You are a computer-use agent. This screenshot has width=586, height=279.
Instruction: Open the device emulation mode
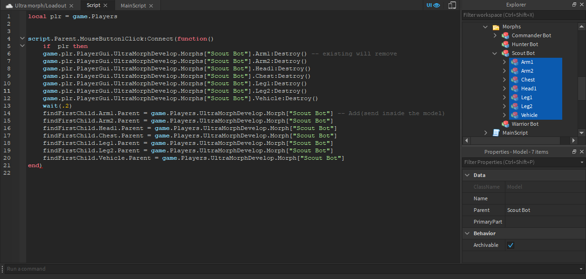tap(451, 5)
